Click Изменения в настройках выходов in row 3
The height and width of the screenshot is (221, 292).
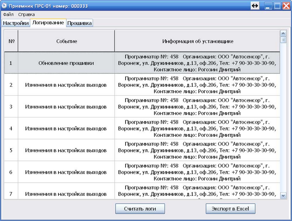coord(66,106)
